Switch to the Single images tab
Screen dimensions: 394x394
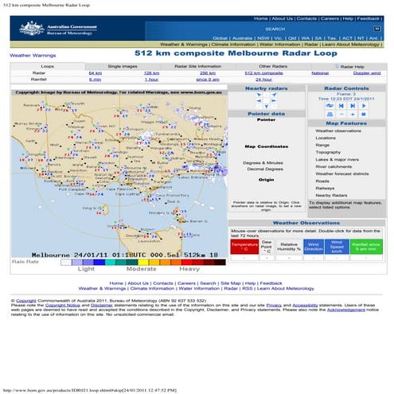[x=123, y=66]
